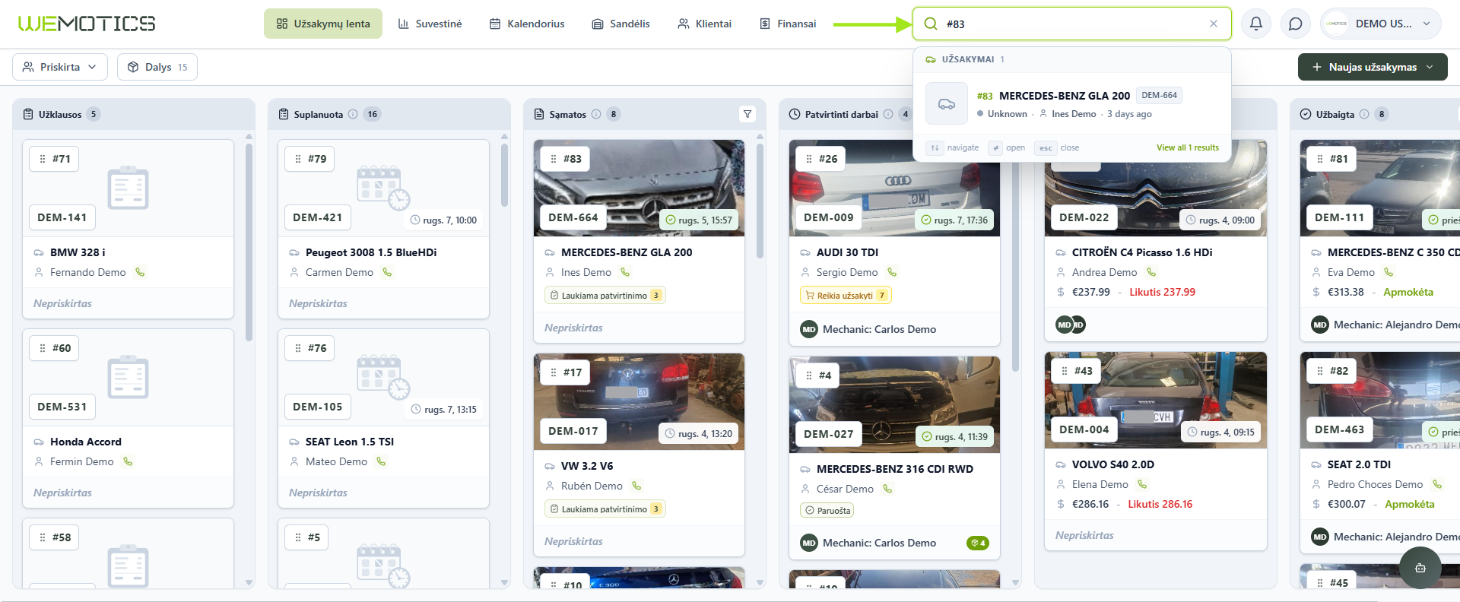This screenshot has width=1460, height=602.
Task: Call Rubén Demo via phone icon
Action: tap(636, 486)
